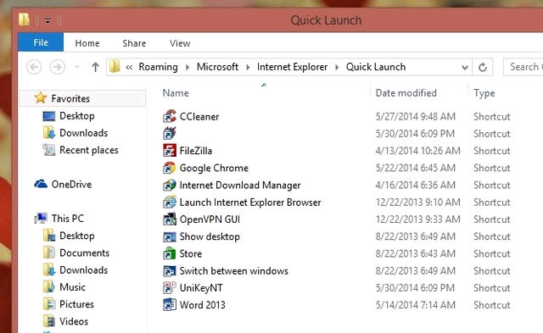Select the Switch between windows icon

point(170,271)
